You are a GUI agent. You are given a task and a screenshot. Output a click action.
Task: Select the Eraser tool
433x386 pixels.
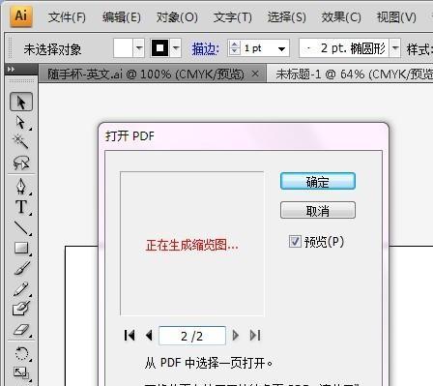(x=21, y=330)
